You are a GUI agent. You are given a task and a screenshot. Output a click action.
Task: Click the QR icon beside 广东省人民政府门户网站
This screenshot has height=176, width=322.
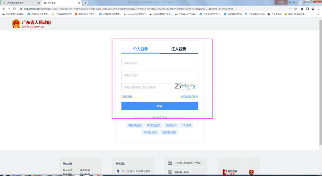pos(170,163)
